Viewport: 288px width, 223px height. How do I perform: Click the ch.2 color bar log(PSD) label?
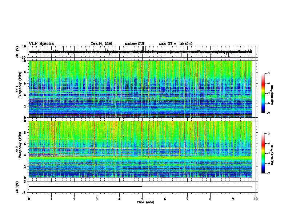coord(272,155)
